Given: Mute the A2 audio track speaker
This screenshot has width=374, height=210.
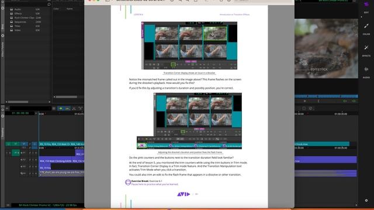Looking at the screenshot, I should pyautogui.click(x=22, y=160).
